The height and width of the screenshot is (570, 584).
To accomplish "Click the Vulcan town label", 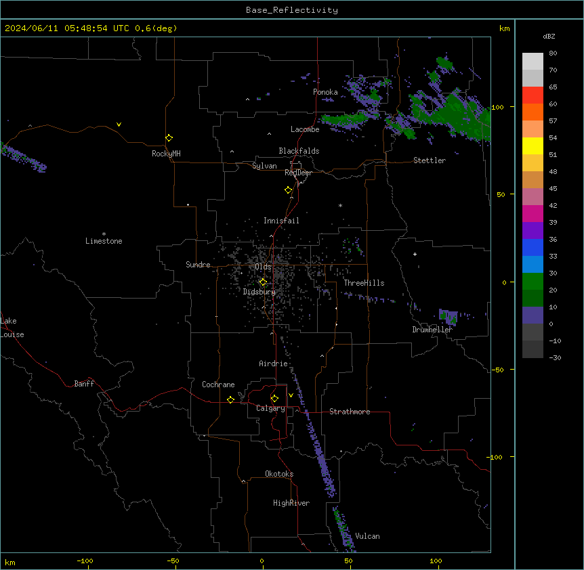I will click(367, 536).
